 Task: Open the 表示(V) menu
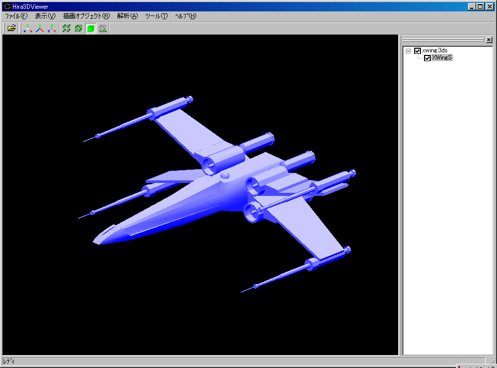pyautogui.click(x=45, y=16)
